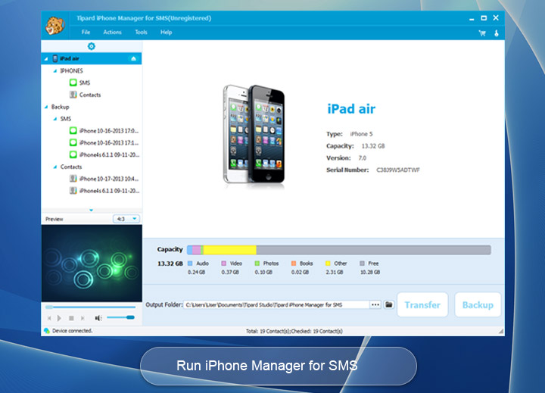This screenshot has width=545, height=393.
Task: Click the next track button
Action: (83, 318)
